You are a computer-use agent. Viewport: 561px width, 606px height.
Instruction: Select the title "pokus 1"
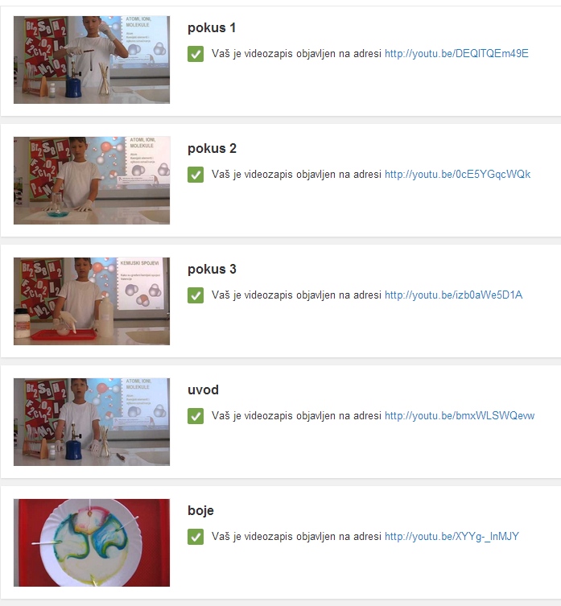[212, 28]
